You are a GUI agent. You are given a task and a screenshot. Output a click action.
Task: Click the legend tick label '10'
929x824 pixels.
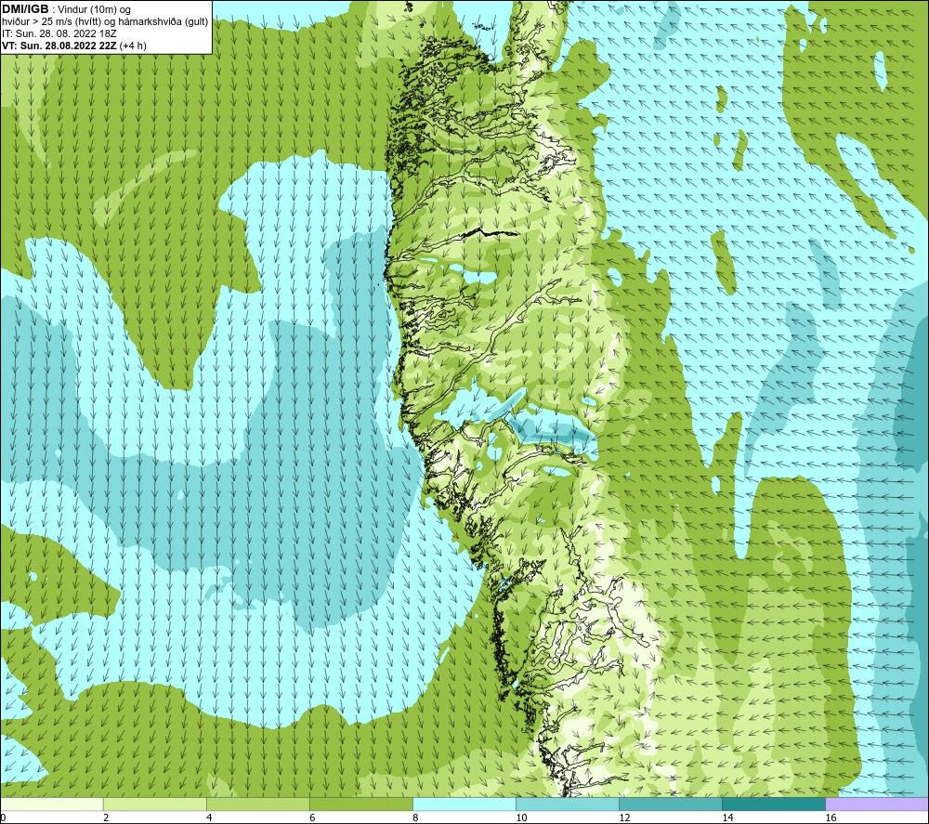coord(521,817)
